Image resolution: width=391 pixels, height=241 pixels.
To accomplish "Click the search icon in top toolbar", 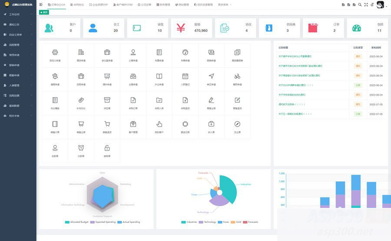I will point(360,5).
